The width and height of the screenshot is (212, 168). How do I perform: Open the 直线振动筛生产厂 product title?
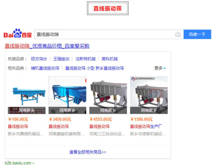point(146,126)
